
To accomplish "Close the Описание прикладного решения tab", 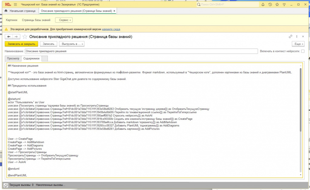I will pyautogui.click(x=114, y=11).
